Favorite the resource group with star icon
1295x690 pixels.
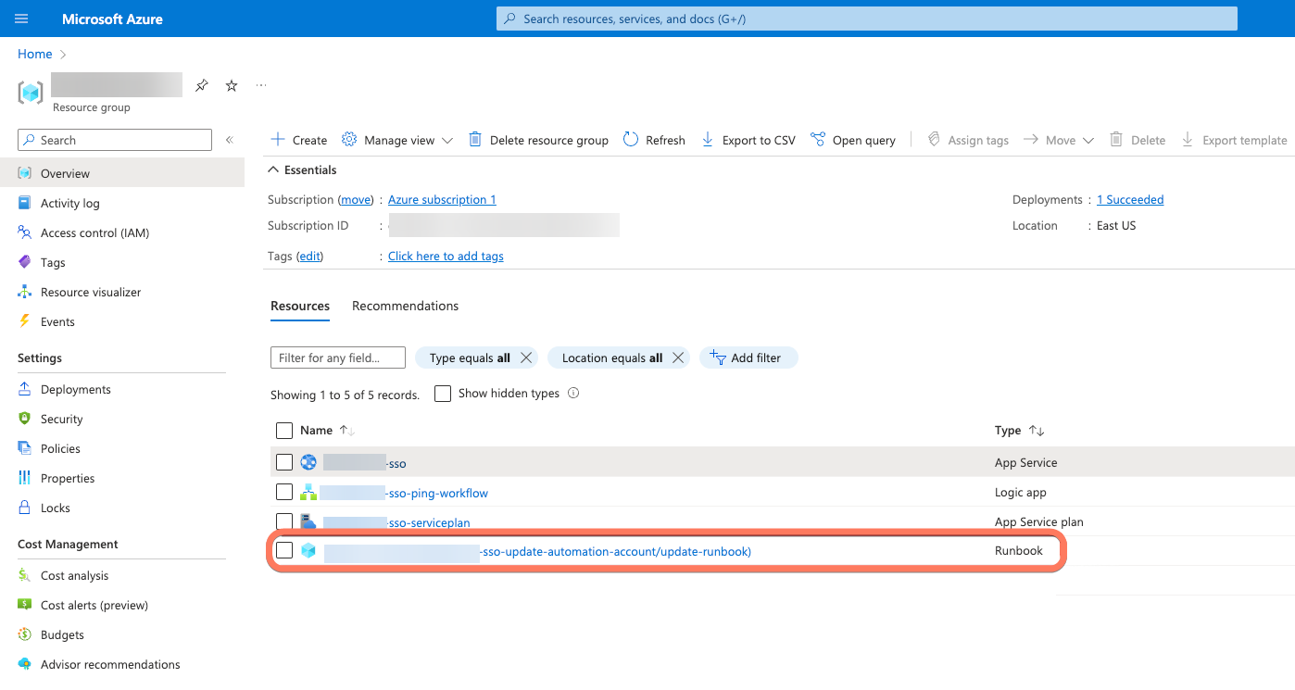[232, 85]
